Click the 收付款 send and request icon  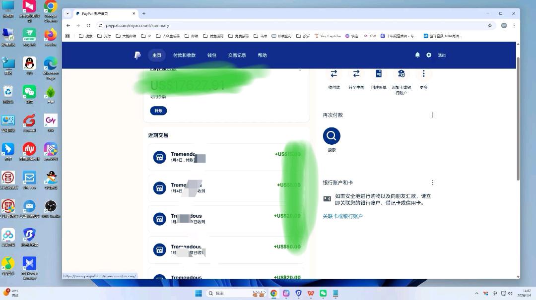coord(334,73)
